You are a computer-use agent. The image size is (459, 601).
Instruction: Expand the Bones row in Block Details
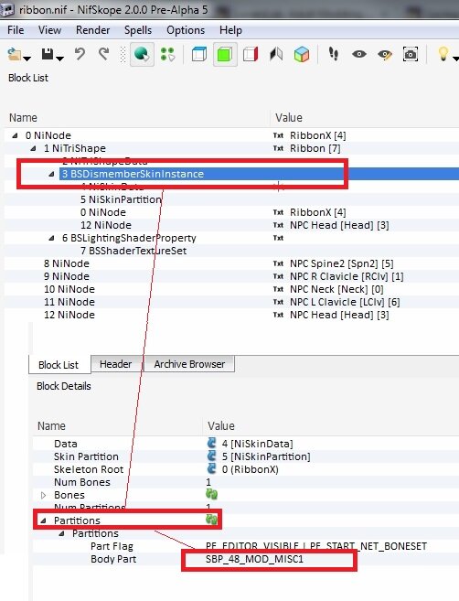[43, 495]
